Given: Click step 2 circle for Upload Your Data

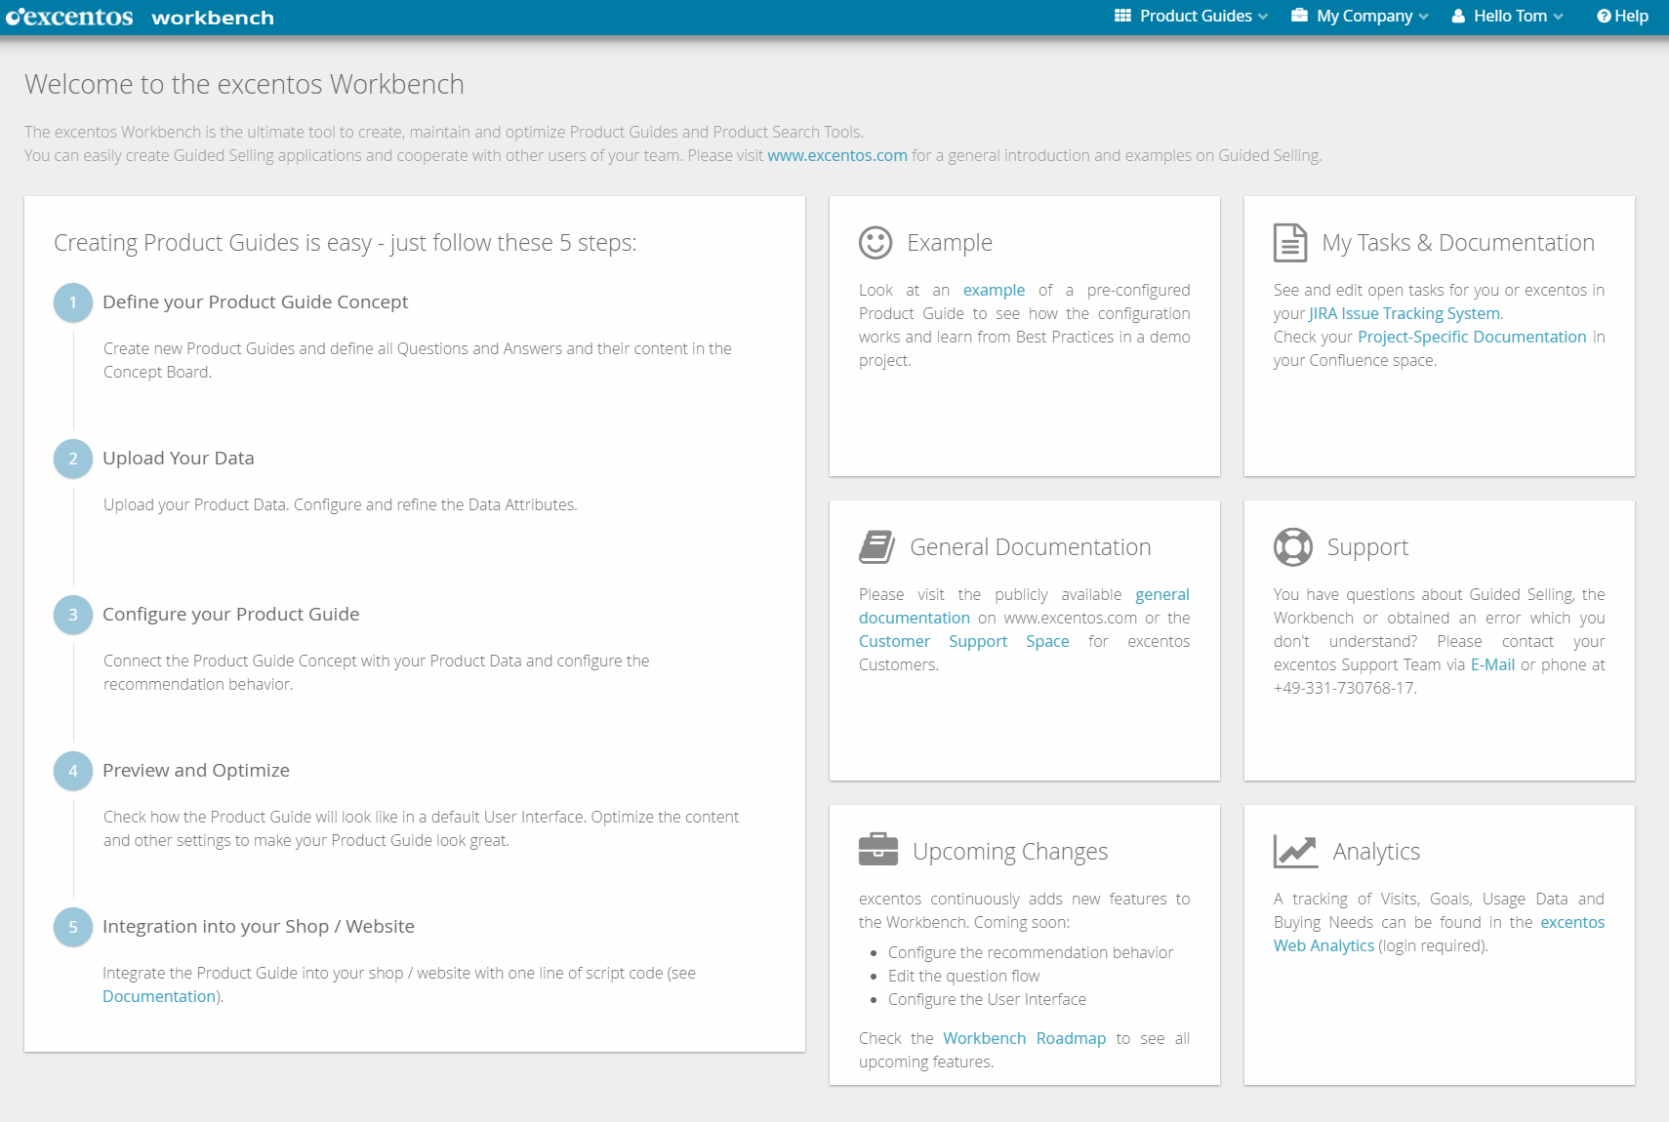Looking at the screenshot, I should 73,459.
